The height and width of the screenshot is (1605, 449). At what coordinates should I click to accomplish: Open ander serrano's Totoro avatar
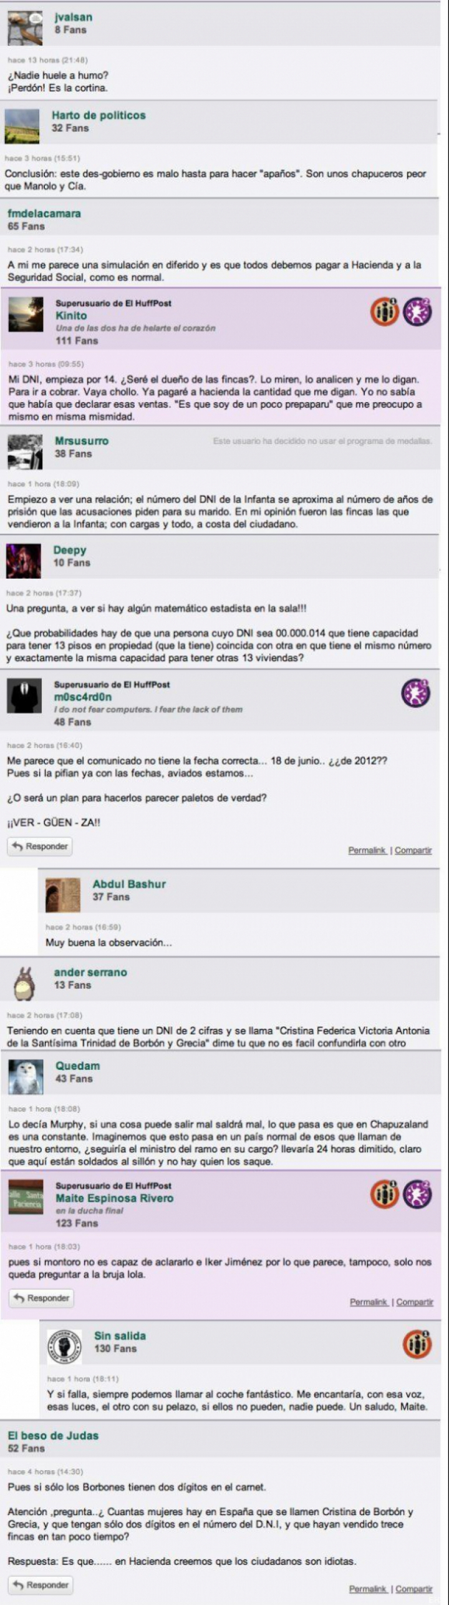coord(24,984)
